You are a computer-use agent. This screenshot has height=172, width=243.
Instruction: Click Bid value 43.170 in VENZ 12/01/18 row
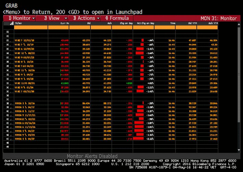(x=86, y=40)
